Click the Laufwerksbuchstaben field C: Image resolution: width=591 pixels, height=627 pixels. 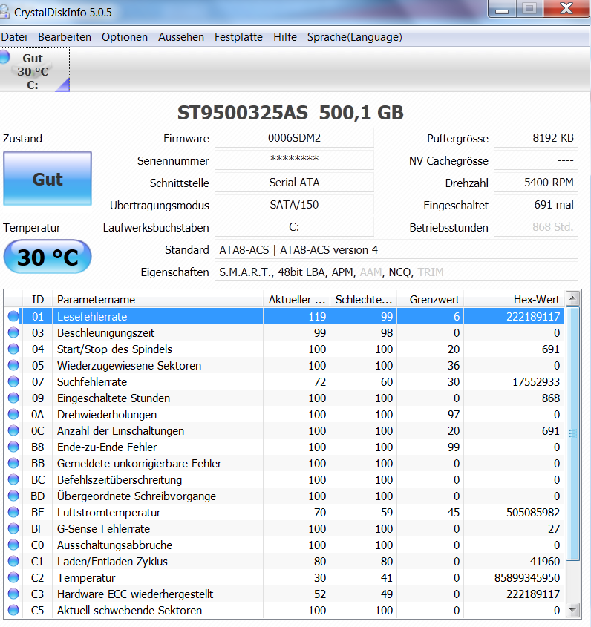294,227
